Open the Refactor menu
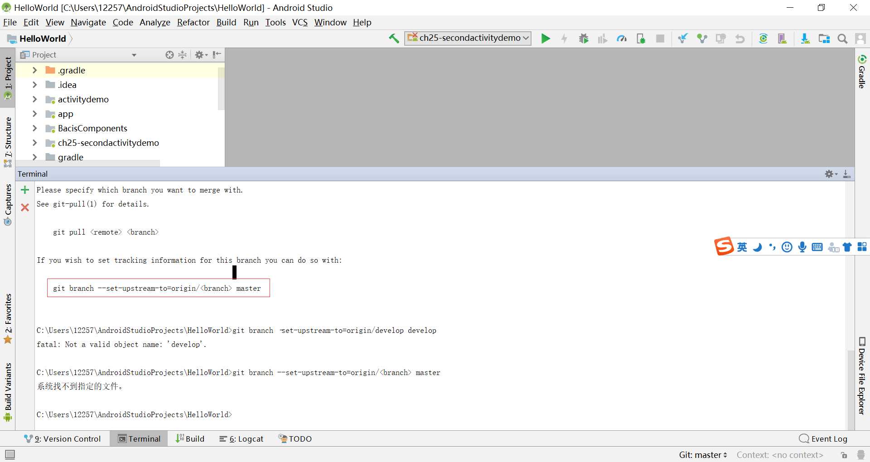The width and height of the screenshot is (870, 462). click(x=193, y=22)
